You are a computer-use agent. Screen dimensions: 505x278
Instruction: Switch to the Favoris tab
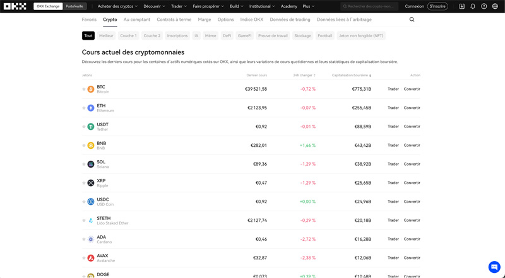pyautogui.click(x=89, y=20)
